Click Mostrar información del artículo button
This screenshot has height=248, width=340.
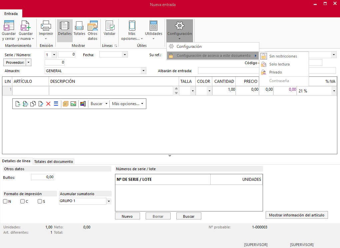tap(297, 215)
